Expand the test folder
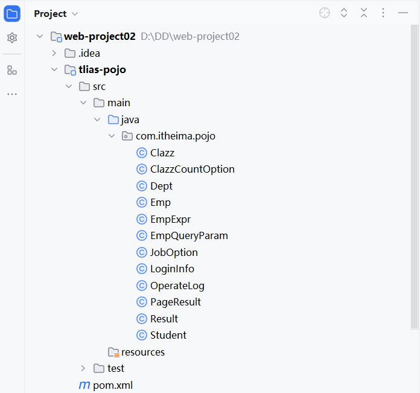The width and height of the screenshot is (420, 393). (x=83, y=368)
